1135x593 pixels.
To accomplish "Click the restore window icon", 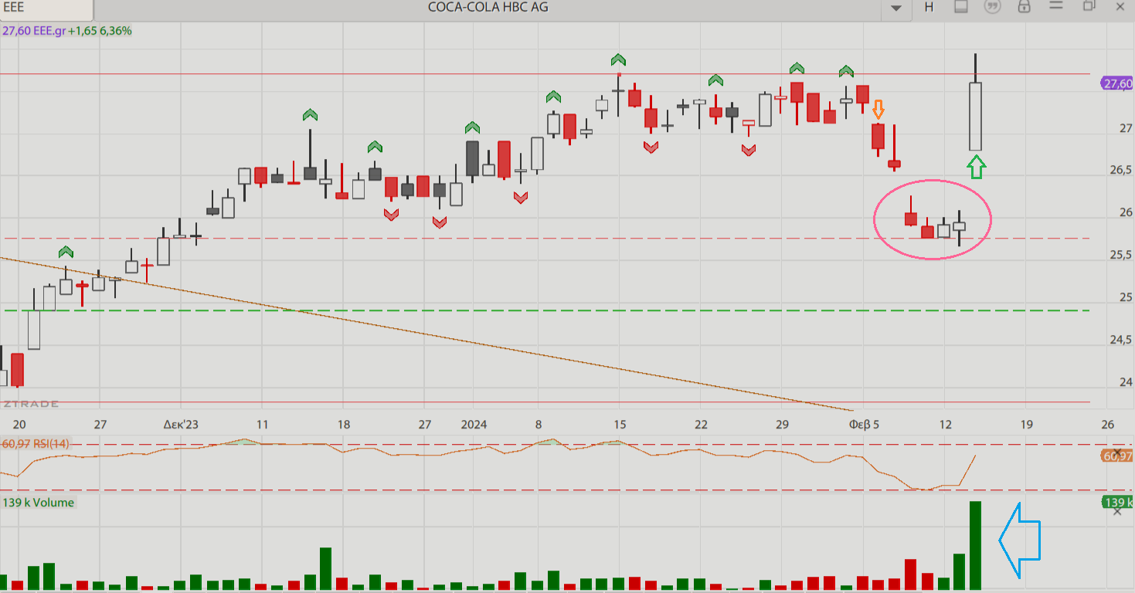I will coord(1089,6).
